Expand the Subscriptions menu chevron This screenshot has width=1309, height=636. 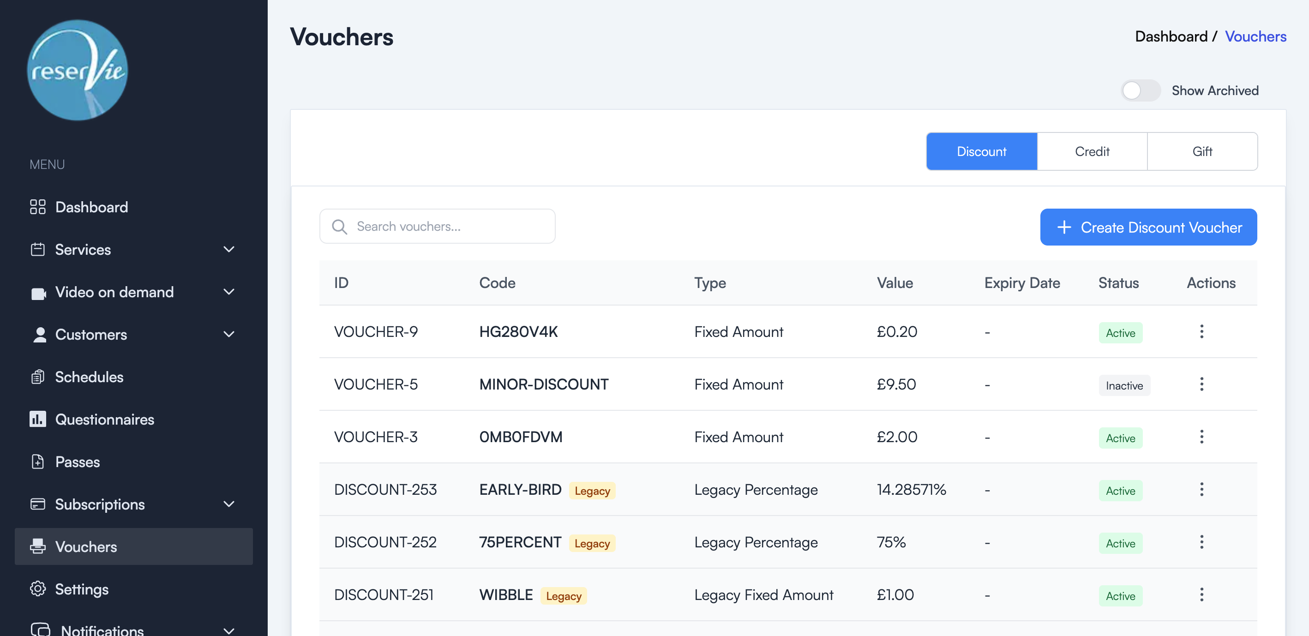[228, 504]
